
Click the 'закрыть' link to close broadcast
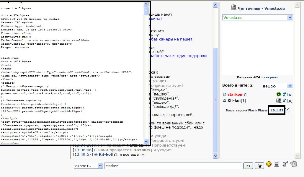[271, 77]
